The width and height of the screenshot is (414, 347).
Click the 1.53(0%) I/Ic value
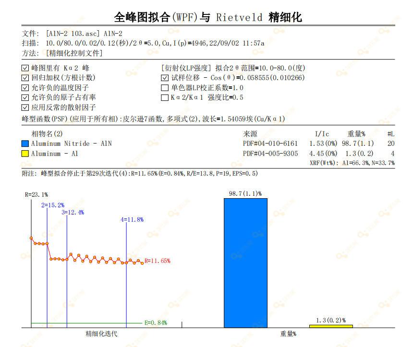[323, 144]
